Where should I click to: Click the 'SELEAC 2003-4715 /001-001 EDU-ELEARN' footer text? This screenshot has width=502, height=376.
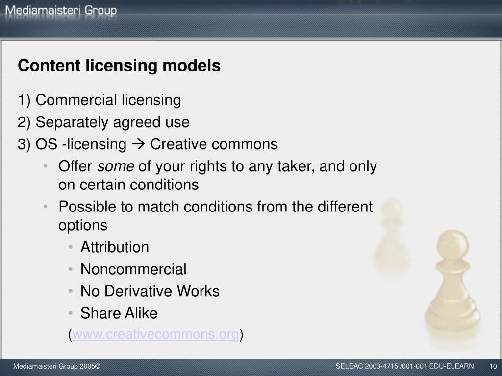tap(404, 366)
